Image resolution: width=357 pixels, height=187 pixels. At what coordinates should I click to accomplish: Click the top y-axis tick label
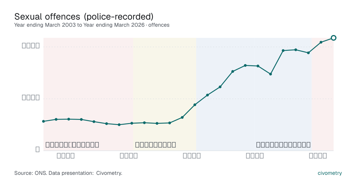[31, 46]
